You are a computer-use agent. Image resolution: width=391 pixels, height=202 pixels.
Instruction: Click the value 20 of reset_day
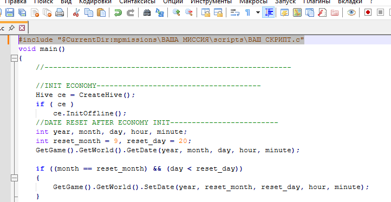(x=183, y=141)
